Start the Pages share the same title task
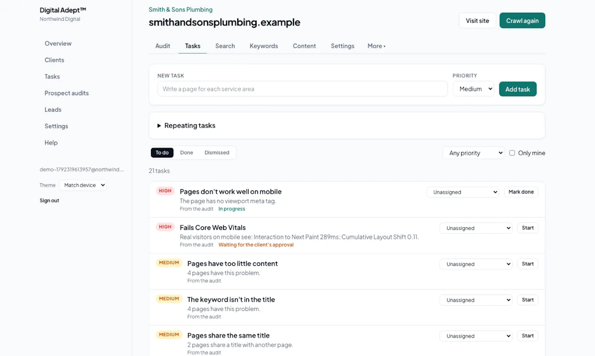Screen dimensions: 595x356 [528, 336]
